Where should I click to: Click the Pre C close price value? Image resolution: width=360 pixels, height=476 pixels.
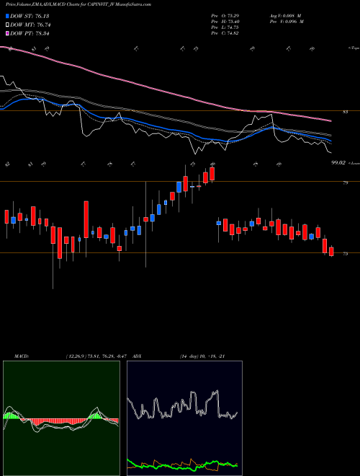click(225, 33)
